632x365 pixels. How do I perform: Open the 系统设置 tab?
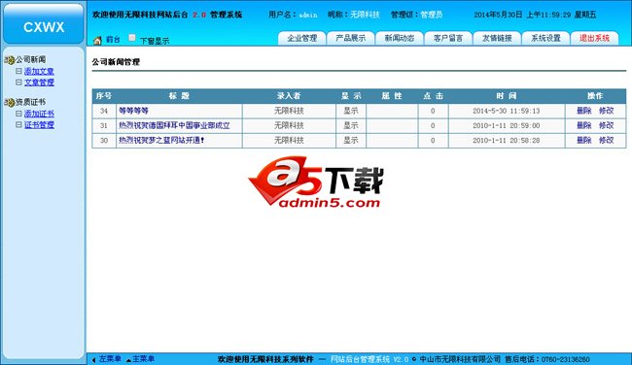545,38
